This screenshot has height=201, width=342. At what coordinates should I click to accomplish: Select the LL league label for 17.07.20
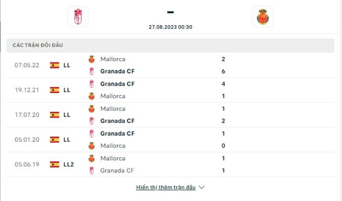click(67, 115)
